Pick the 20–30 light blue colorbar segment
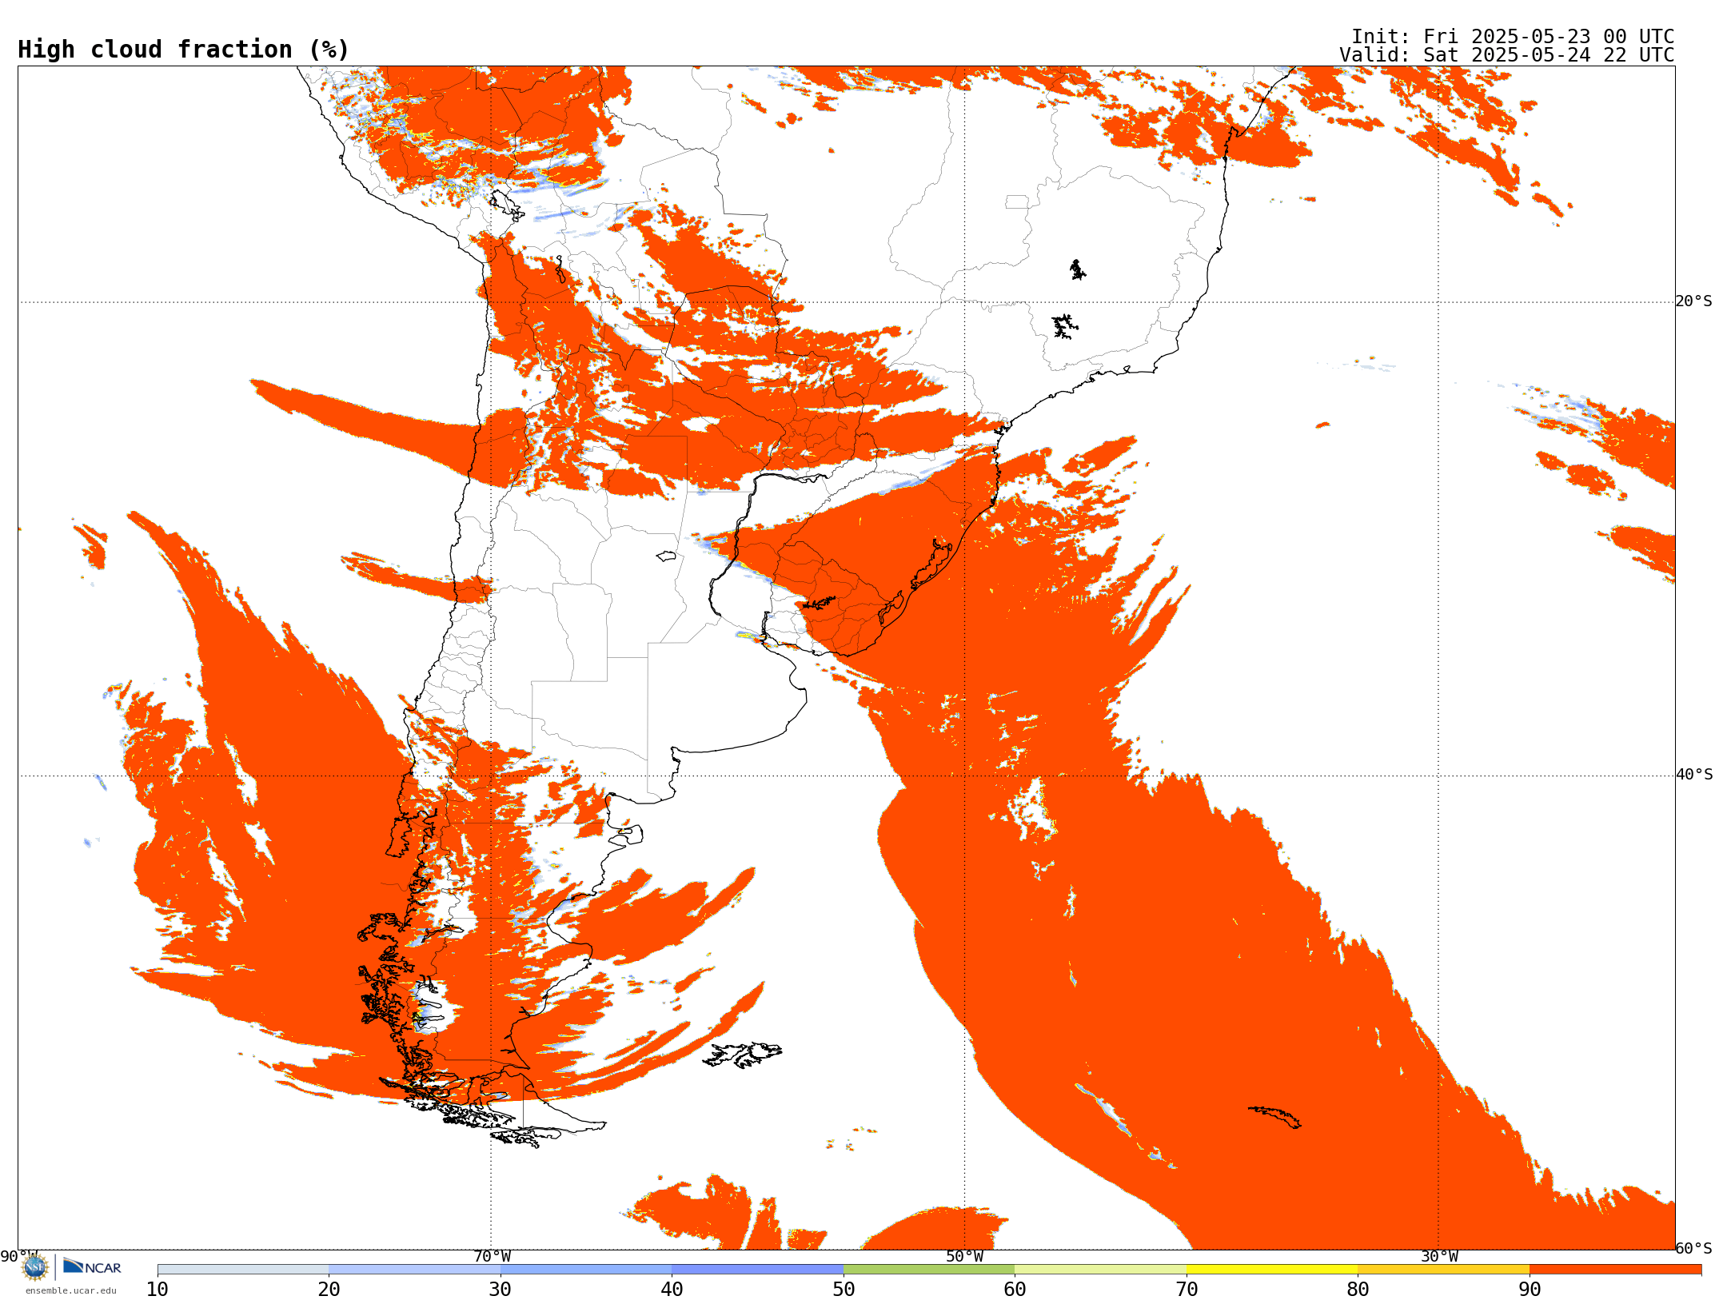The width and height of the screenshot is (1727, 1300). pyautogui.click(x=414, y=1270)
